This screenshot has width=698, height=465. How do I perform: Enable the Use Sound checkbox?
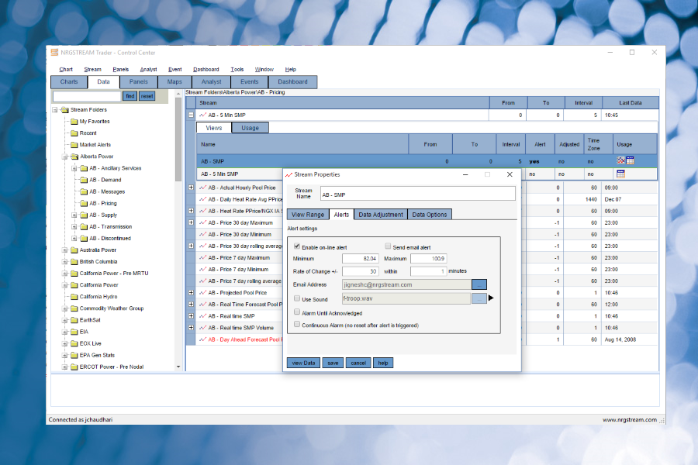(297, 298)
